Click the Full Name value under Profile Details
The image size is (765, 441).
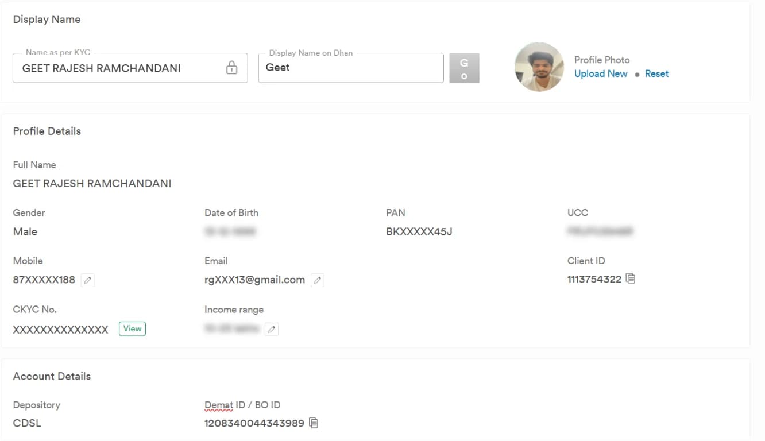tap(92, 184)
